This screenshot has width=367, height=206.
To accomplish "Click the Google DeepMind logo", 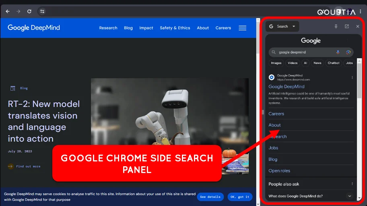I will pos(34,28).
